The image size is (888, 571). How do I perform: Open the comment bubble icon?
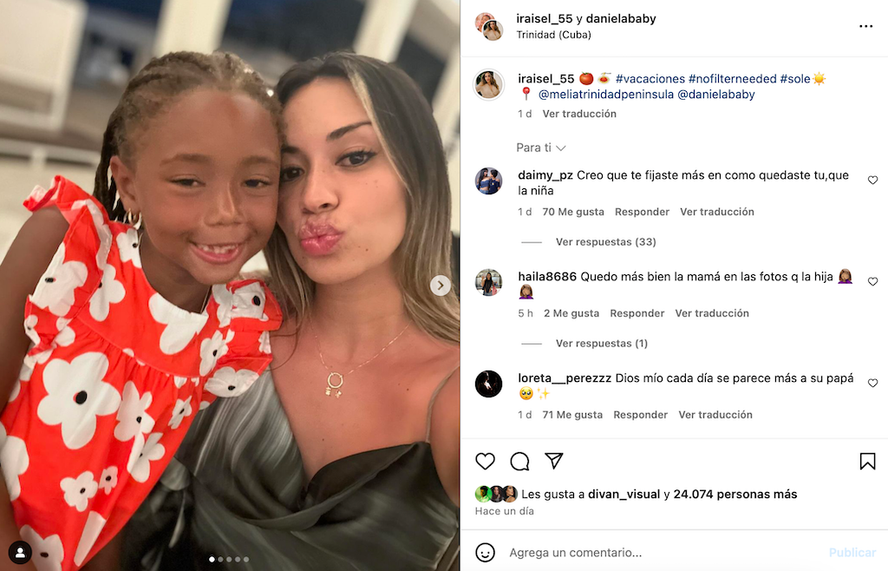[519, 461]
